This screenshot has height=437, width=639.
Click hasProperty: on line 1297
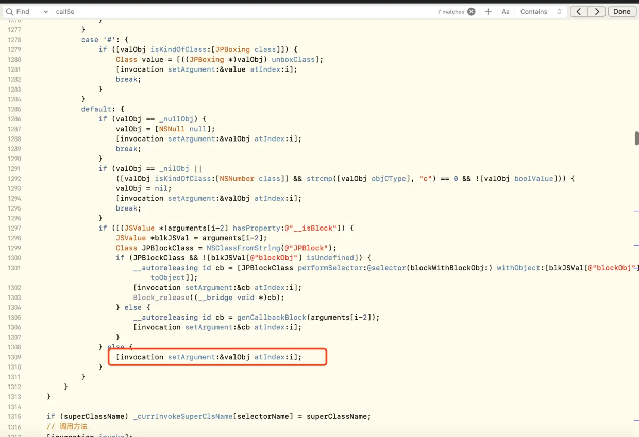point(259,228)
